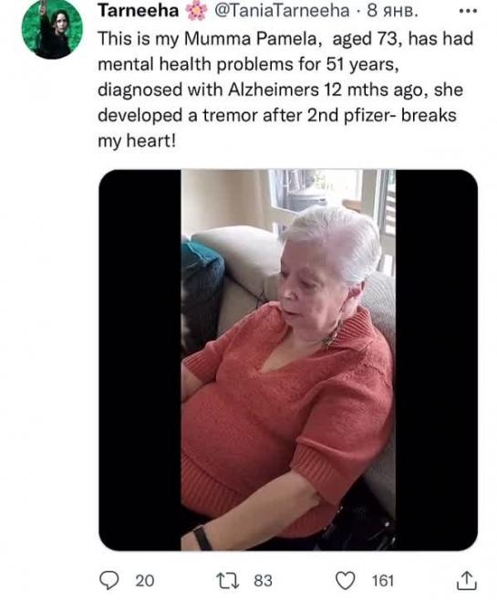497x600 pixels.
Task: Click the word Alzheimers in tweet text
Action: (x=274, y=89)
